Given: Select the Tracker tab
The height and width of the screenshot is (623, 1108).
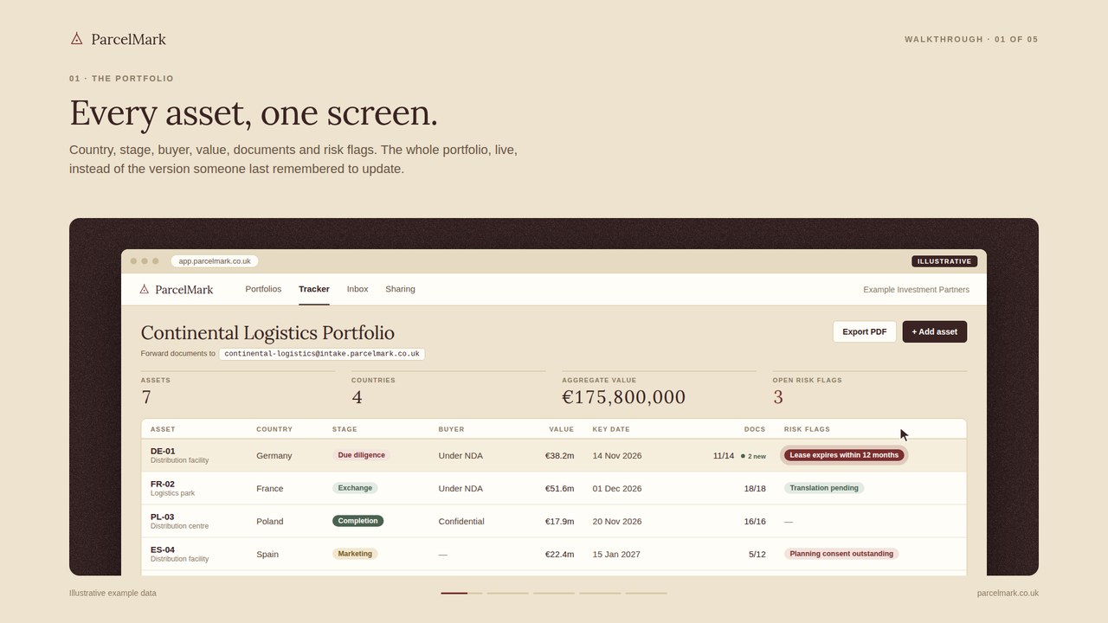Looking at the screenshot, I should tap(314, 289).
